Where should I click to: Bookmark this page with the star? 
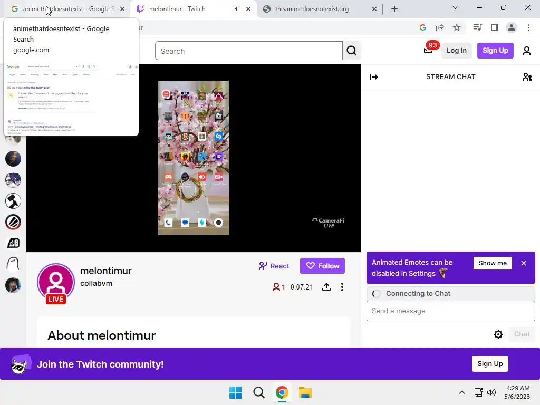coord(457,27)
